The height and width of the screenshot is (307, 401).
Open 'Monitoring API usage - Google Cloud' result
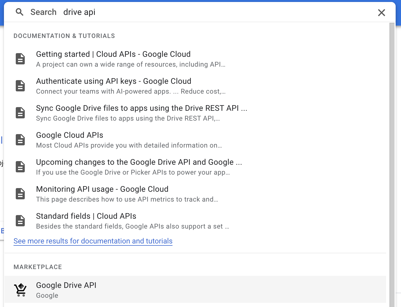(x=102, y=189)
